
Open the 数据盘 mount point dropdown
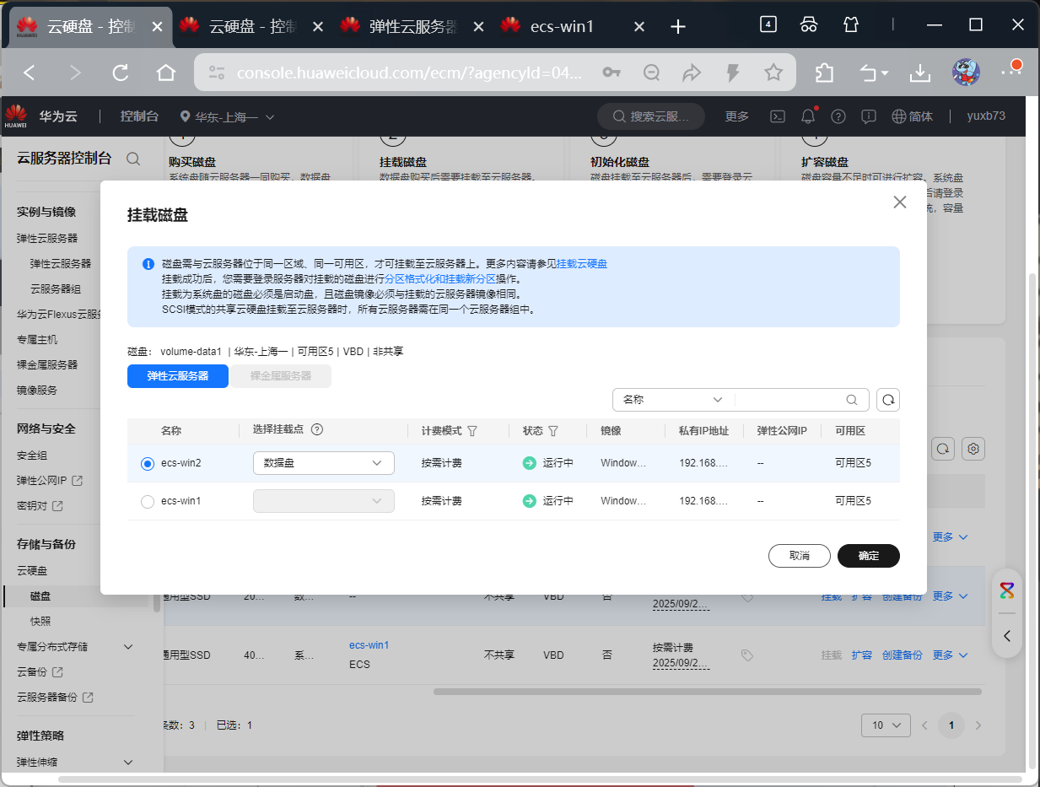click(324, 463)
